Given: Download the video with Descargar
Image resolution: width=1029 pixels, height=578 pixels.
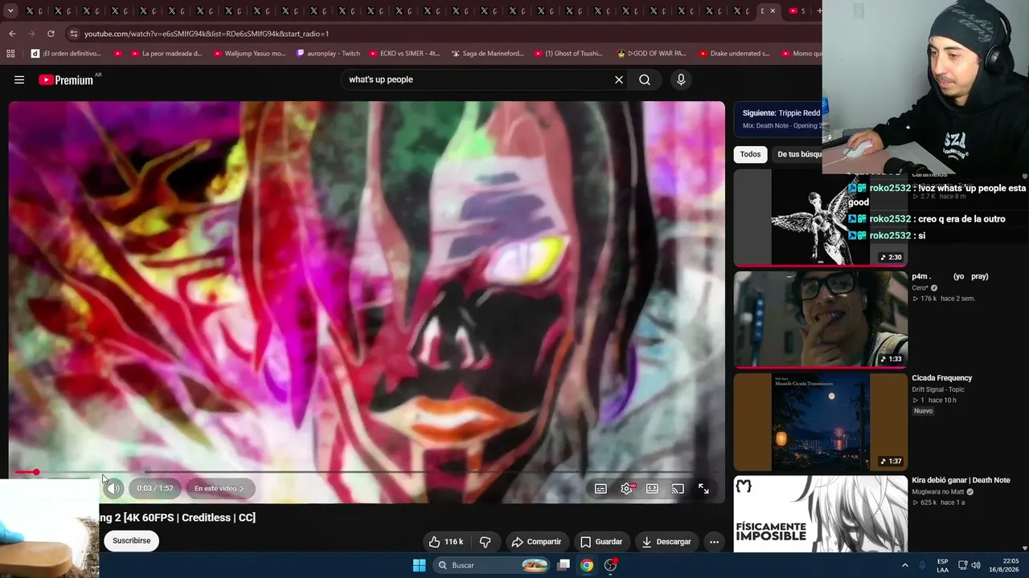Looking at the screenshot, I should (x=666, y=542).
